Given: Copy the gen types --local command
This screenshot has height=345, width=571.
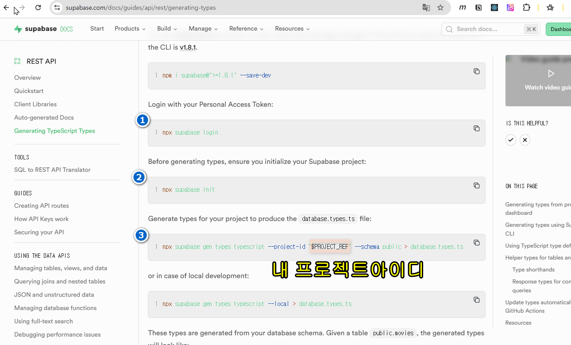Looking at the screenshot, I should [x=476, y=300].
